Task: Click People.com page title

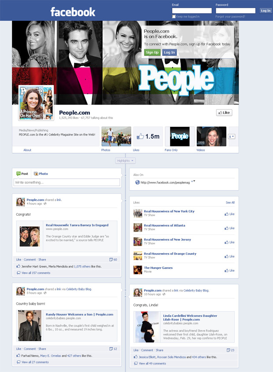Action: coord(74,113)
